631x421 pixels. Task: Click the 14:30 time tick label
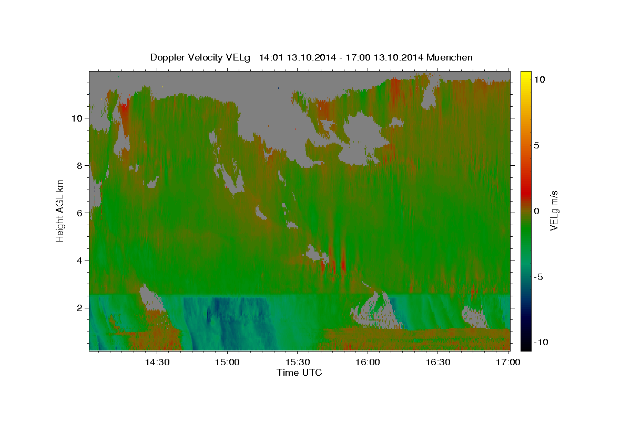pos(157,363)
